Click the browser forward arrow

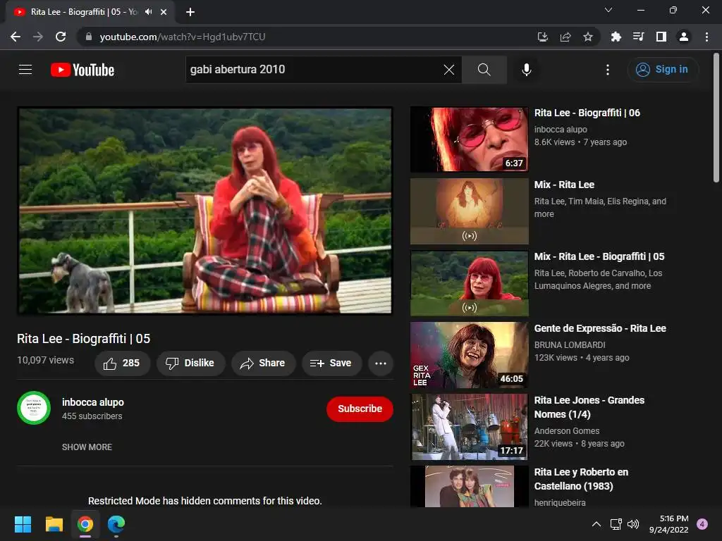[x=38, y=37]
